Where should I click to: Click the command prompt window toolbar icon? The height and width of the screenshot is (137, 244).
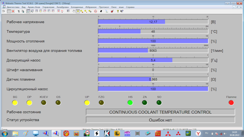(68, 11)
